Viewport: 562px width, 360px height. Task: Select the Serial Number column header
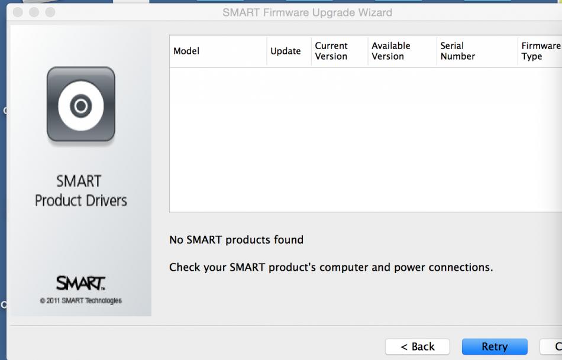pyautogui.click(x=477, y=51)
